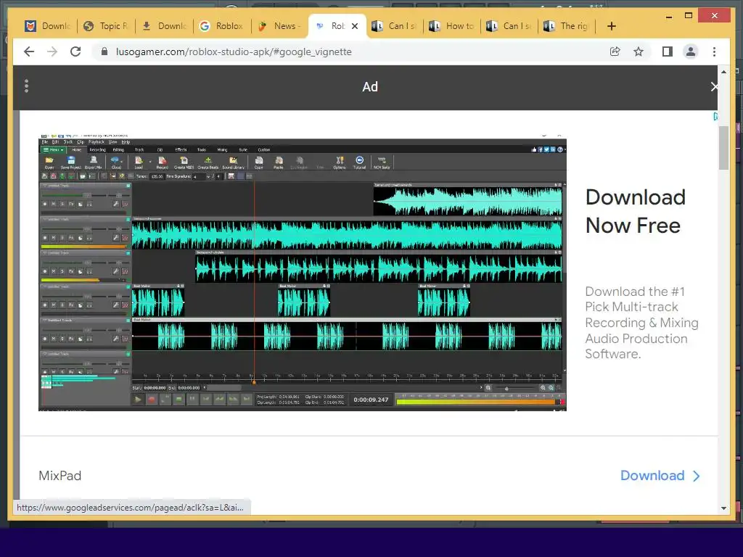Open the Chrome profile avatar

[691, 51]
